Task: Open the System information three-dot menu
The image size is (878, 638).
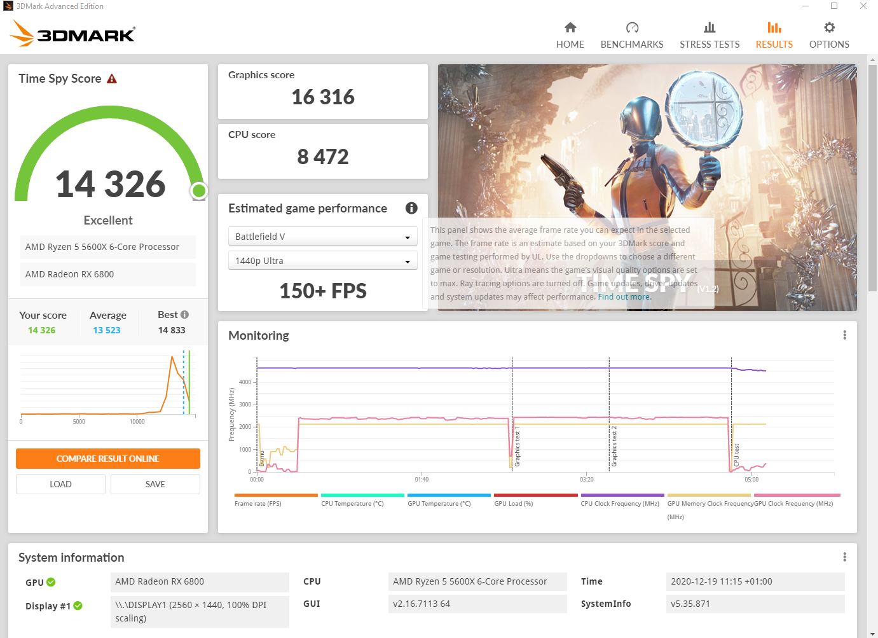Action: 844,557
